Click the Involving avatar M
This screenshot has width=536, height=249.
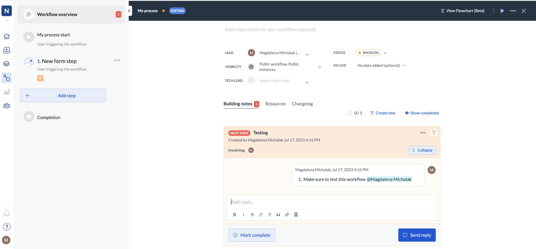(251, 150)
